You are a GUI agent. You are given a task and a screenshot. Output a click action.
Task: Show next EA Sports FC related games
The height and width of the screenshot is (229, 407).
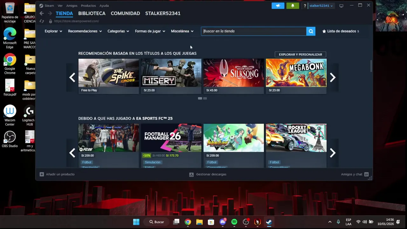pos(333,153)
